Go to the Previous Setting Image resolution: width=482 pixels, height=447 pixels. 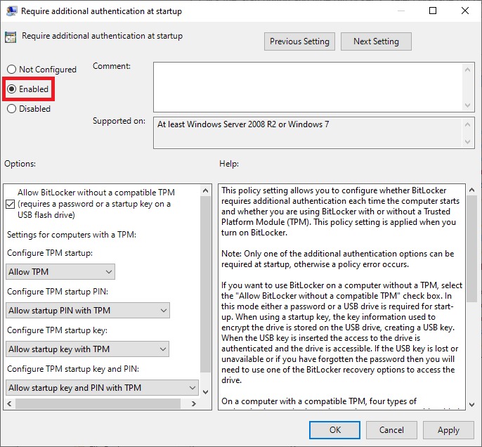[x=299, y=41]
